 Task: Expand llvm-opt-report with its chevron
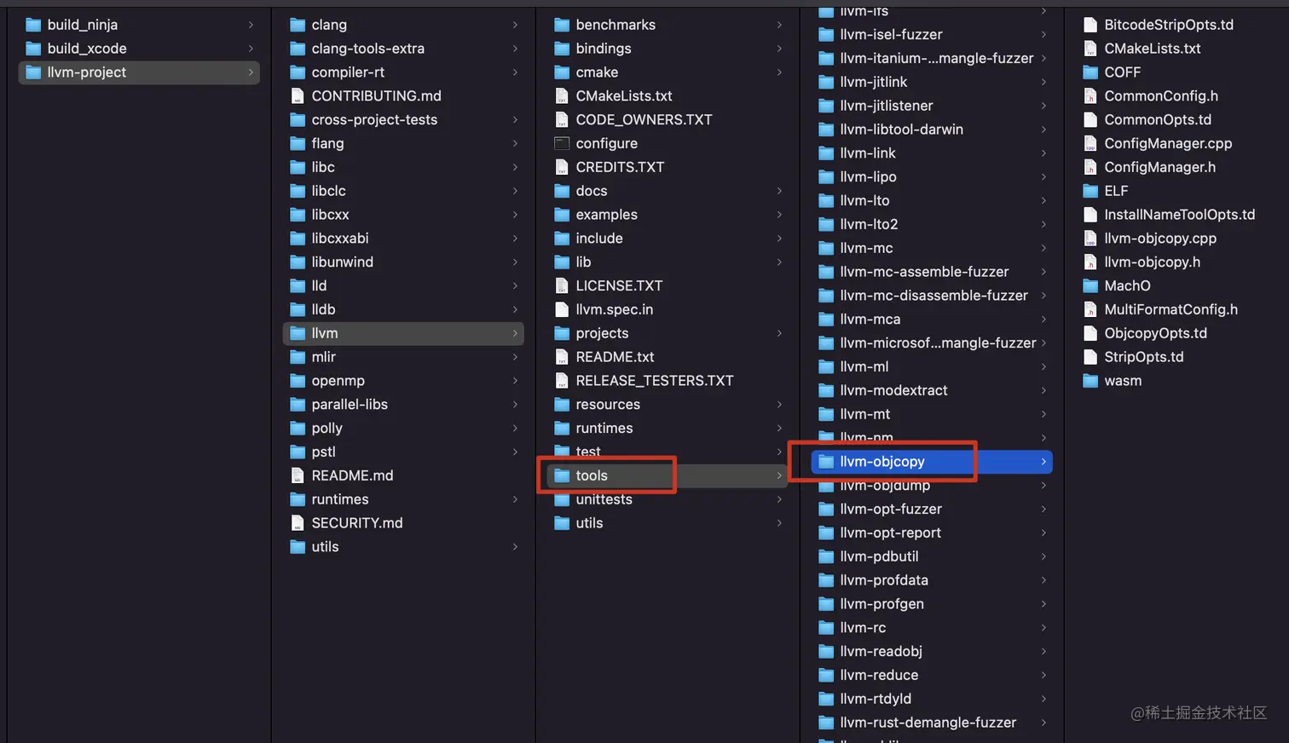coord(1043,533)
